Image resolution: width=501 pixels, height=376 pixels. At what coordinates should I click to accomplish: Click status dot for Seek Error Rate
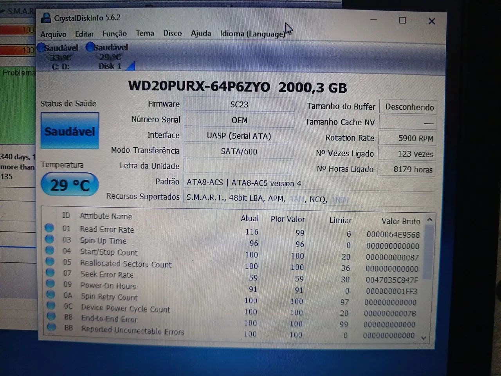point(50,272)
